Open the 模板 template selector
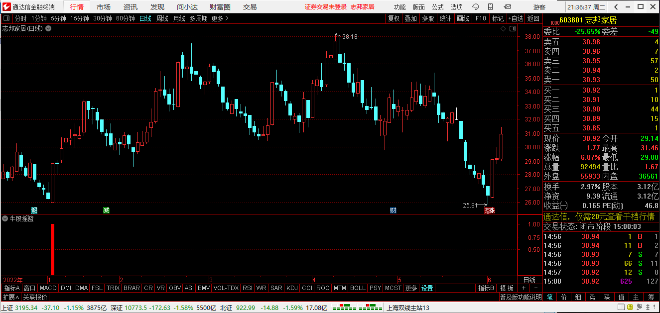This screenshot has height=313, width=660. [507, 288]
